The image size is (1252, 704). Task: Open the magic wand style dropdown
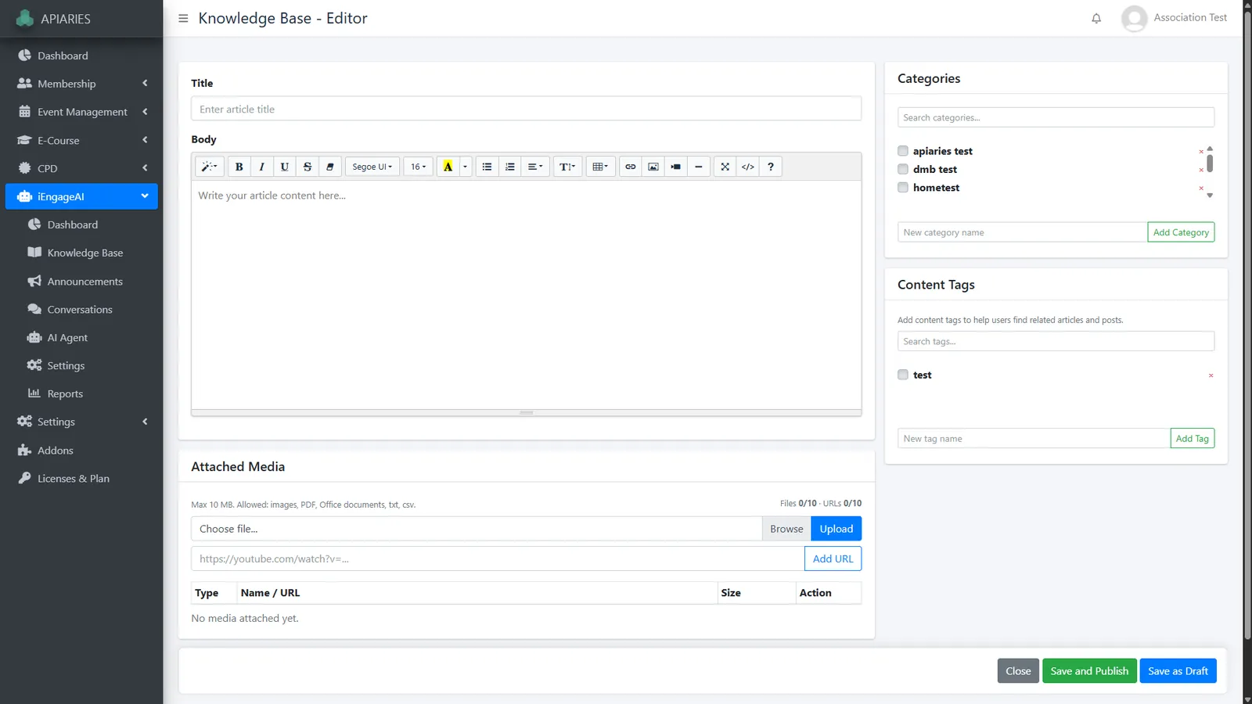(x=210, y=167)
